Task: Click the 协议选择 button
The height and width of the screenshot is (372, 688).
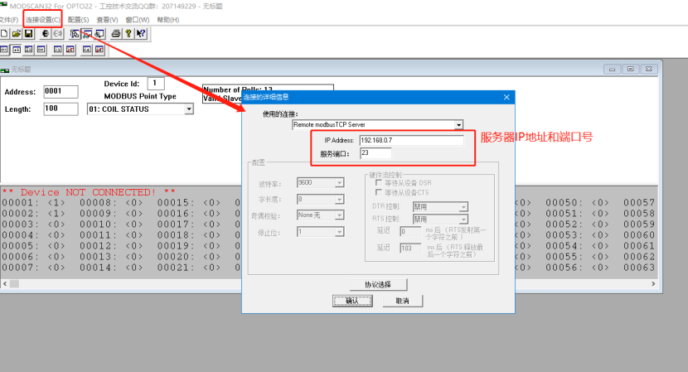Action: (376, 284)
